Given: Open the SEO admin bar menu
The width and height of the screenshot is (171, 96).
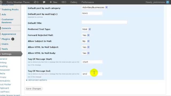Looking at the screenshot, I should (x=64, y=2).
